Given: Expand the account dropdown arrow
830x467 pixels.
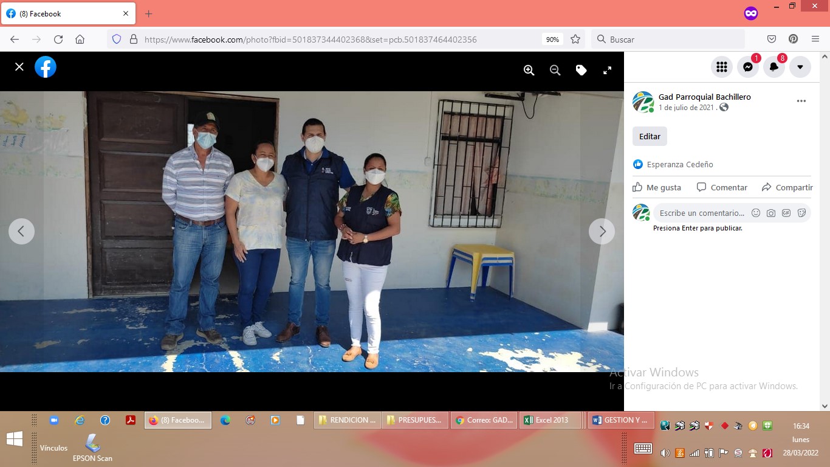Looking at the screenshot, I should tap(800, 67).
